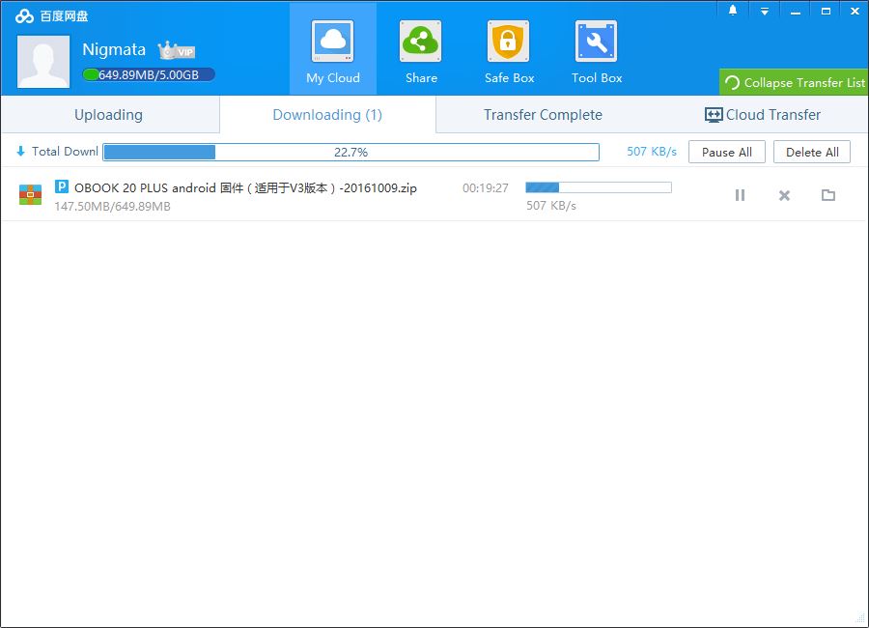Click the username Nigmata

point(114,50)
